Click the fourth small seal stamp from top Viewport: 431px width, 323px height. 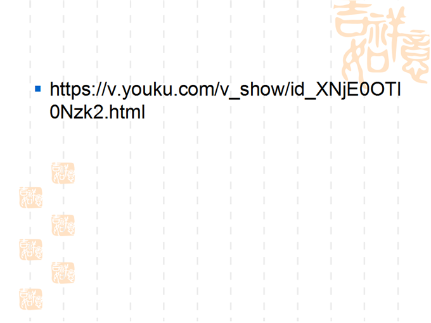pos(31,250)
